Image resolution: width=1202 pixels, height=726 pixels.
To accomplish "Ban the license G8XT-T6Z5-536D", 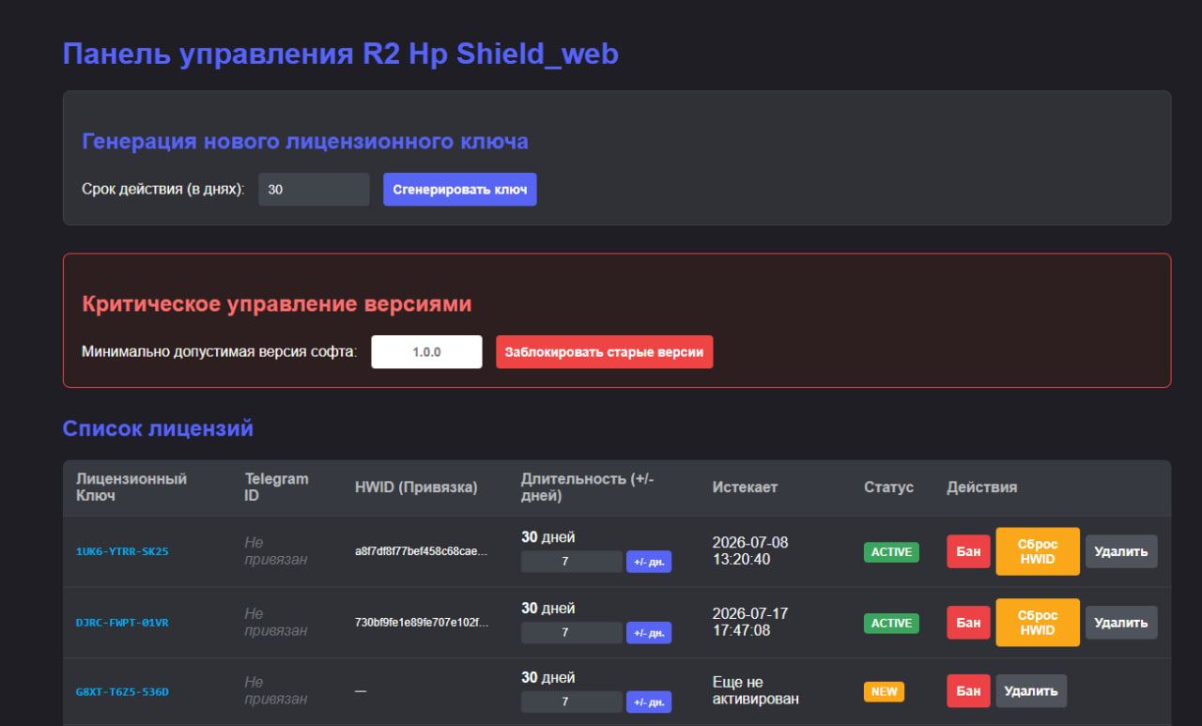I will 968,691.
